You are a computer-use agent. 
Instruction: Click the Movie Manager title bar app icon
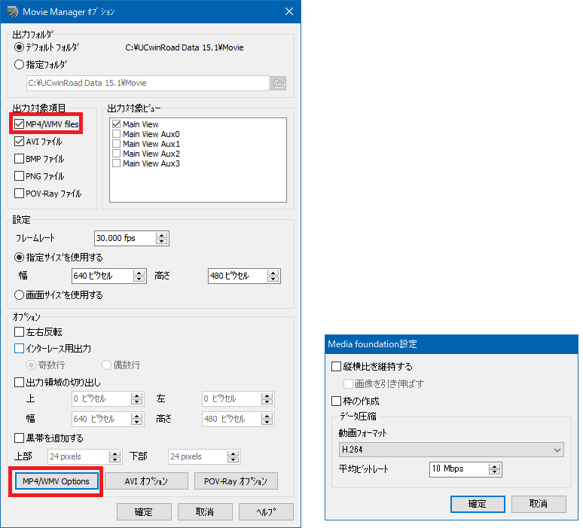click(13, 11)
